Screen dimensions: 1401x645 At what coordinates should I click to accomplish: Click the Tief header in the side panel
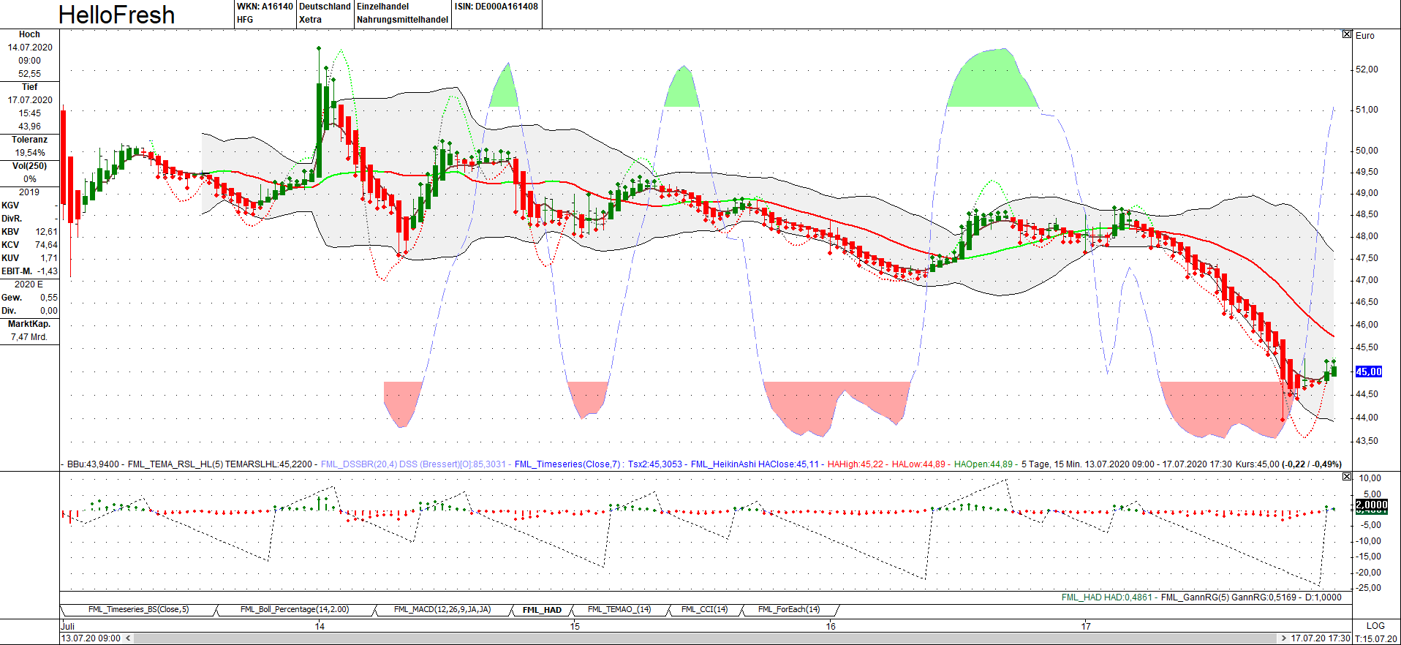pos(29,87)
